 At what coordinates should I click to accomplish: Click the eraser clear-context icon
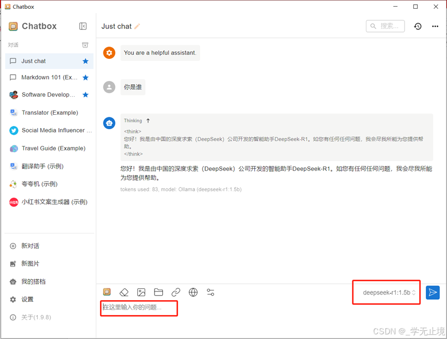coord(124,292)
